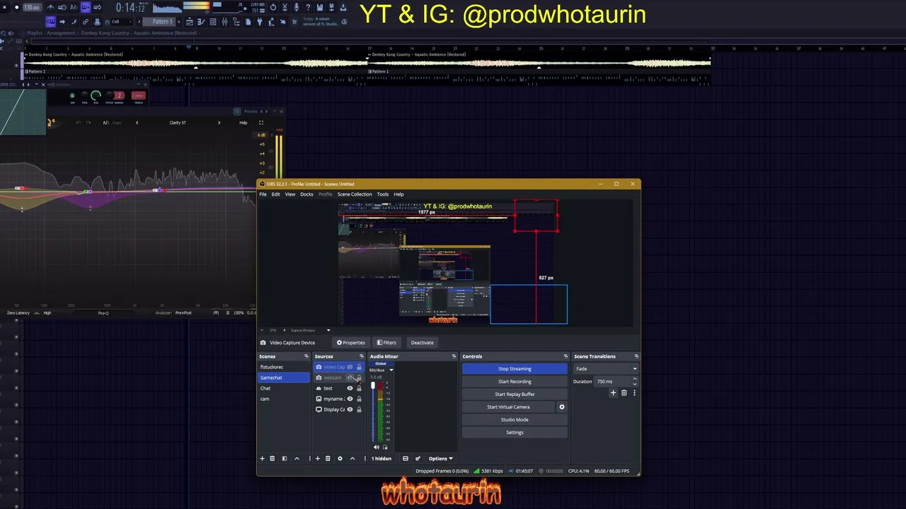Move the selected scene up
Viewport: 906px width, 509px height.
(297, 459)
